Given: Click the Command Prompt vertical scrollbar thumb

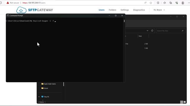Looking at the screenshot, I should (124, 21).
